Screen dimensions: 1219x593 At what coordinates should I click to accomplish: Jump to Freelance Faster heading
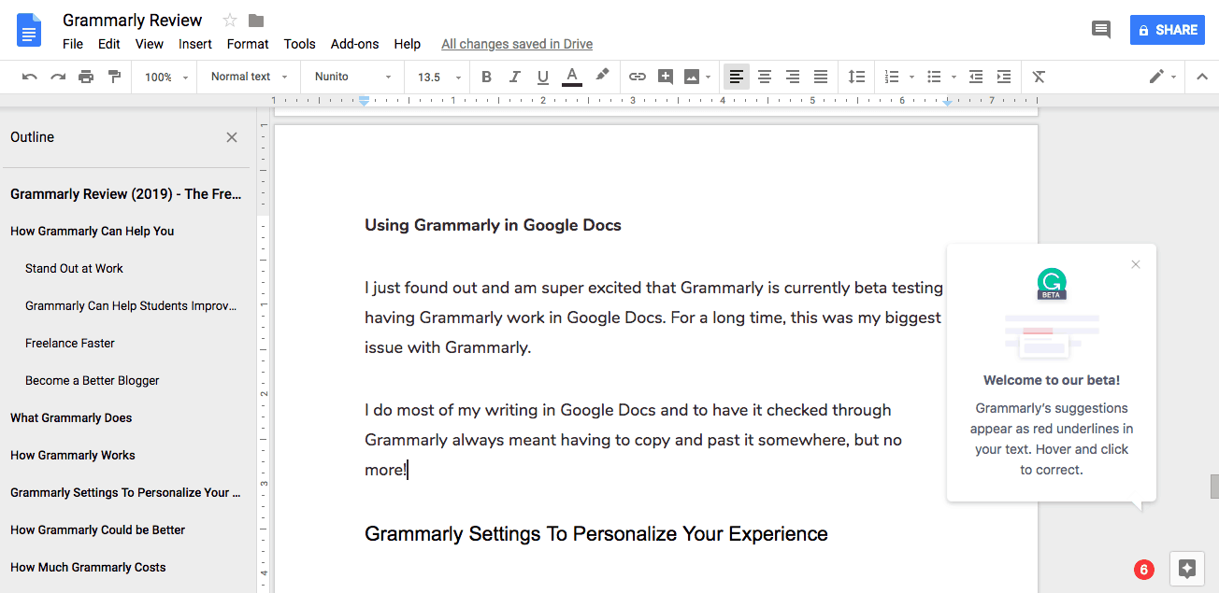[70, 343]
